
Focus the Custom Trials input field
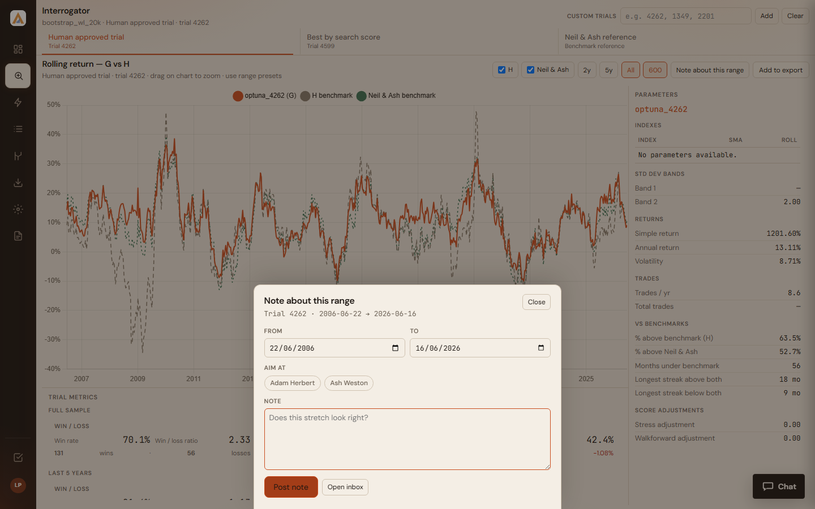click(686, 16)
